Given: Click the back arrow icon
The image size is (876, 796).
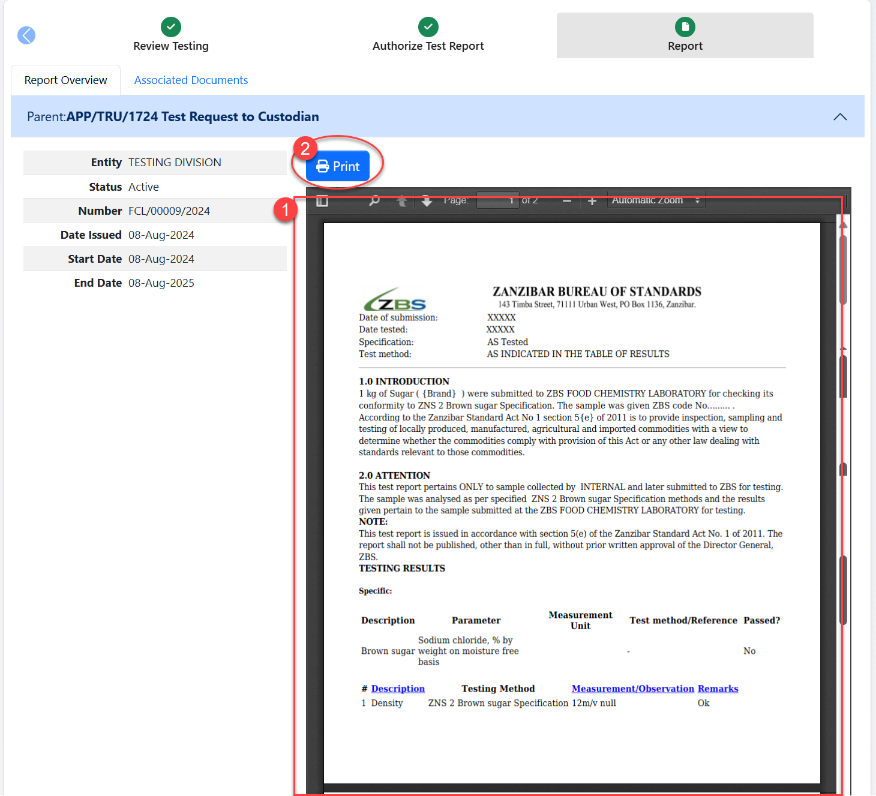Looking at the screenshot, I should pos(26,35).
